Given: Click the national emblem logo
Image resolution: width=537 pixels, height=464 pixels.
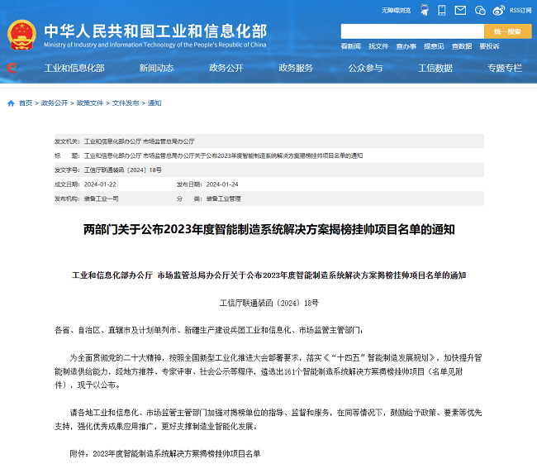Looking at the screenshot, I should click(x=21, y=35).
